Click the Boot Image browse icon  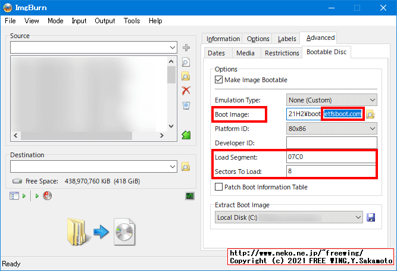click(370, 114)
